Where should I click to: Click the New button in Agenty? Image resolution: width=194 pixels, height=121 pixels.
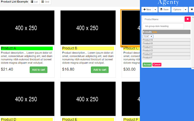(147, 9)
